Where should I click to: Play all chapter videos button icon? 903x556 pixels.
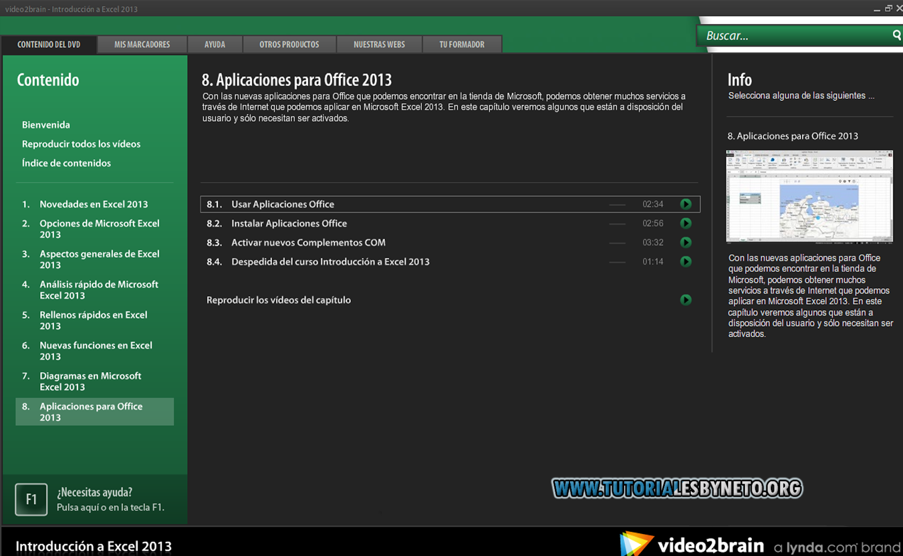[x=686, y=300]
